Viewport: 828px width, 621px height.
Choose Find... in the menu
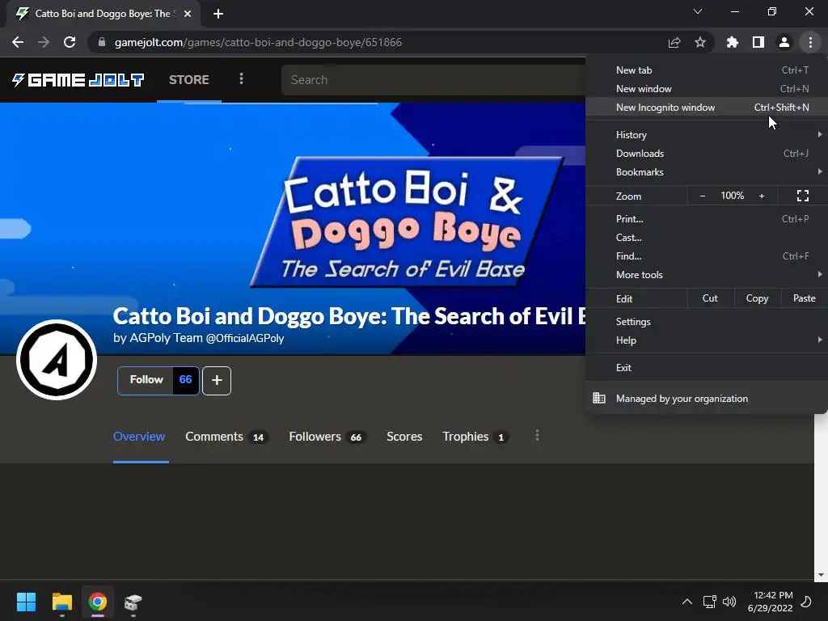pyautogui.click(x=707, y=256)
